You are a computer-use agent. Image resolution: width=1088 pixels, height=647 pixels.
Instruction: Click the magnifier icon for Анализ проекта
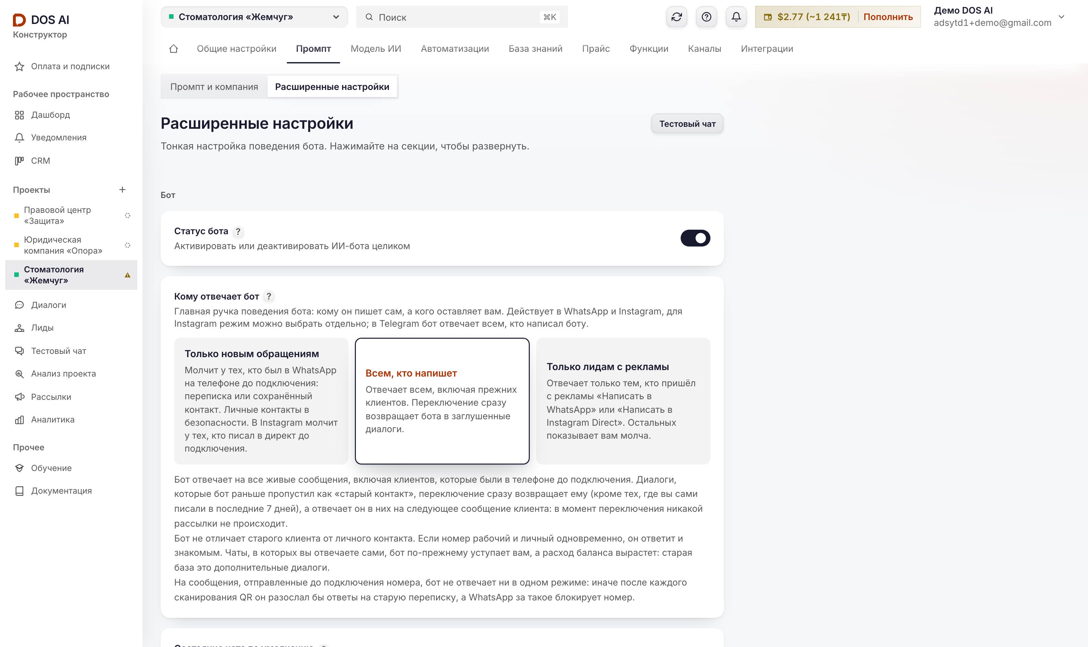[19, 374]
